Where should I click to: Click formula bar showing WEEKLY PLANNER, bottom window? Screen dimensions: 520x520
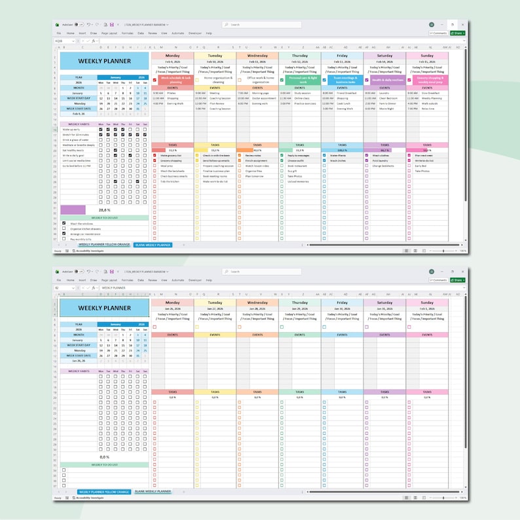tap(281, 288)
